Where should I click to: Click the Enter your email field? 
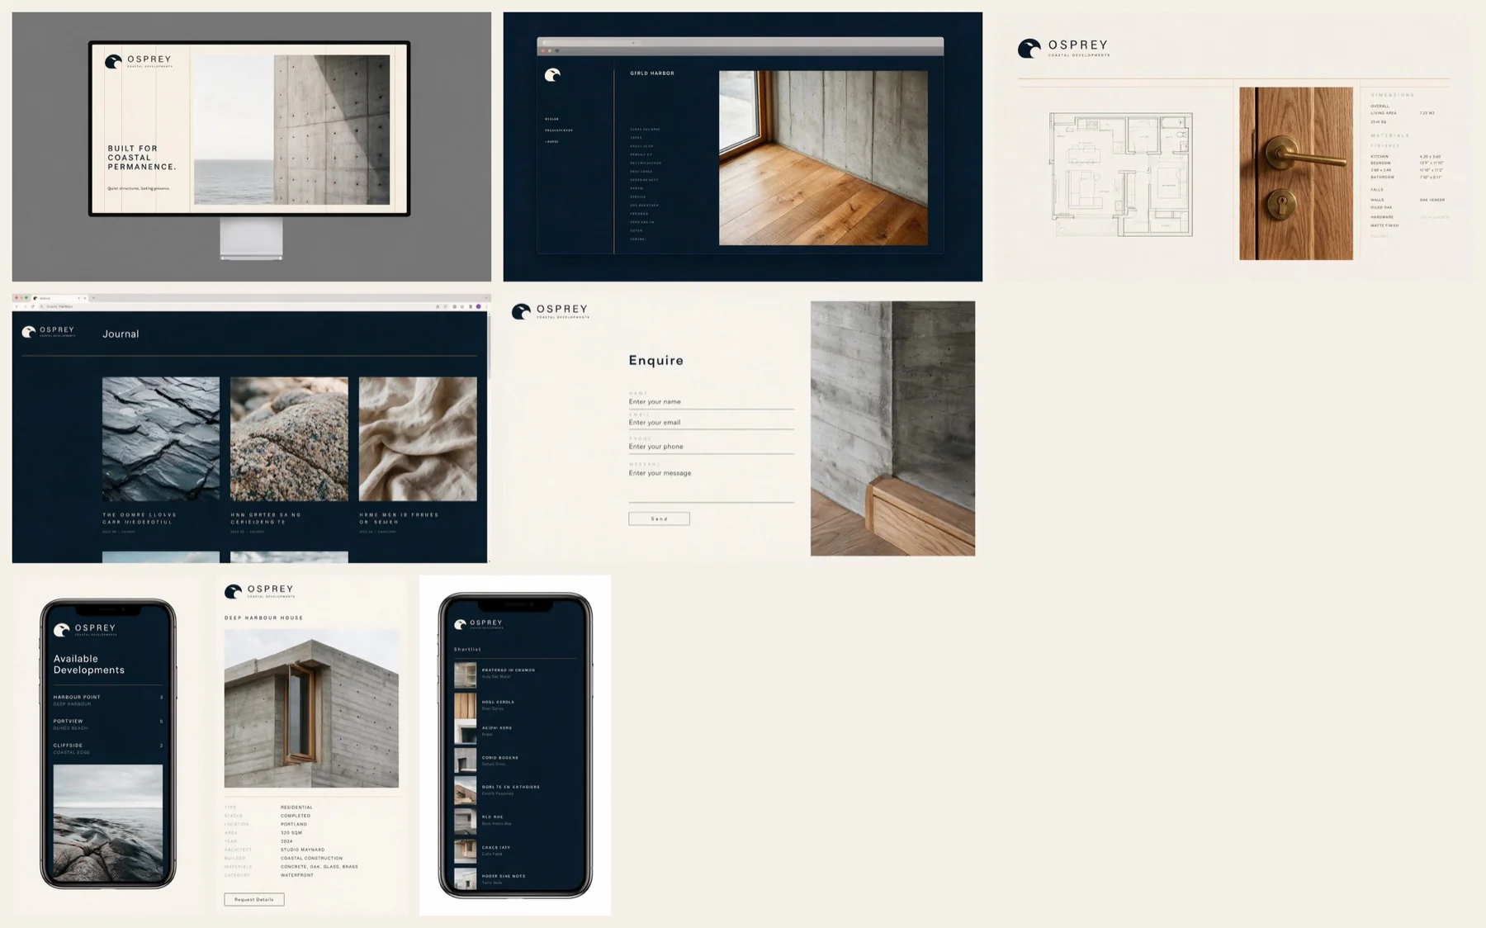click(711, 423)
